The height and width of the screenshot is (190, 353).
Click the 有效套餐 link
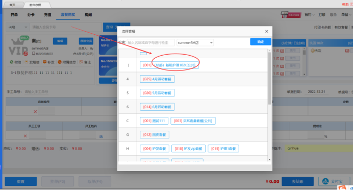(x=341, y=27)
